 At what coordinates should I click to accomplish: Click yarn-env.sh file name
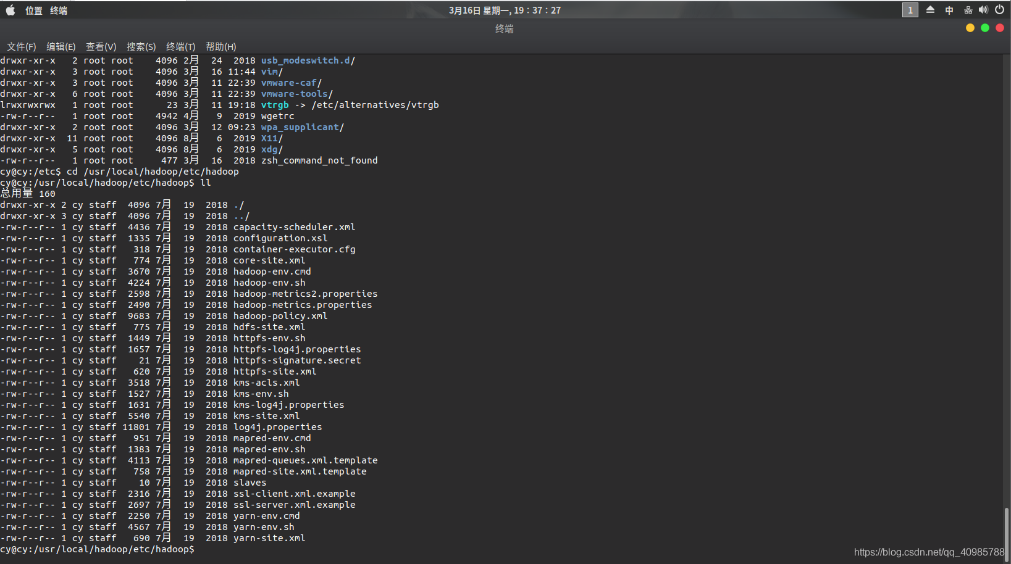pyautogui.click(x=264, y=527)
